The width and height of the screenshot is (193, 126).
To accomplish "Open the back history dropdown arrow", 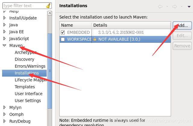I will click(167, 6).
